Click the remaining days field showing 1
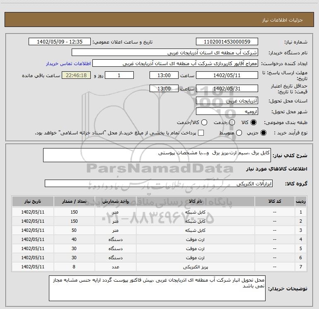The width and height of the screenshot is (319, 309). 119,75
